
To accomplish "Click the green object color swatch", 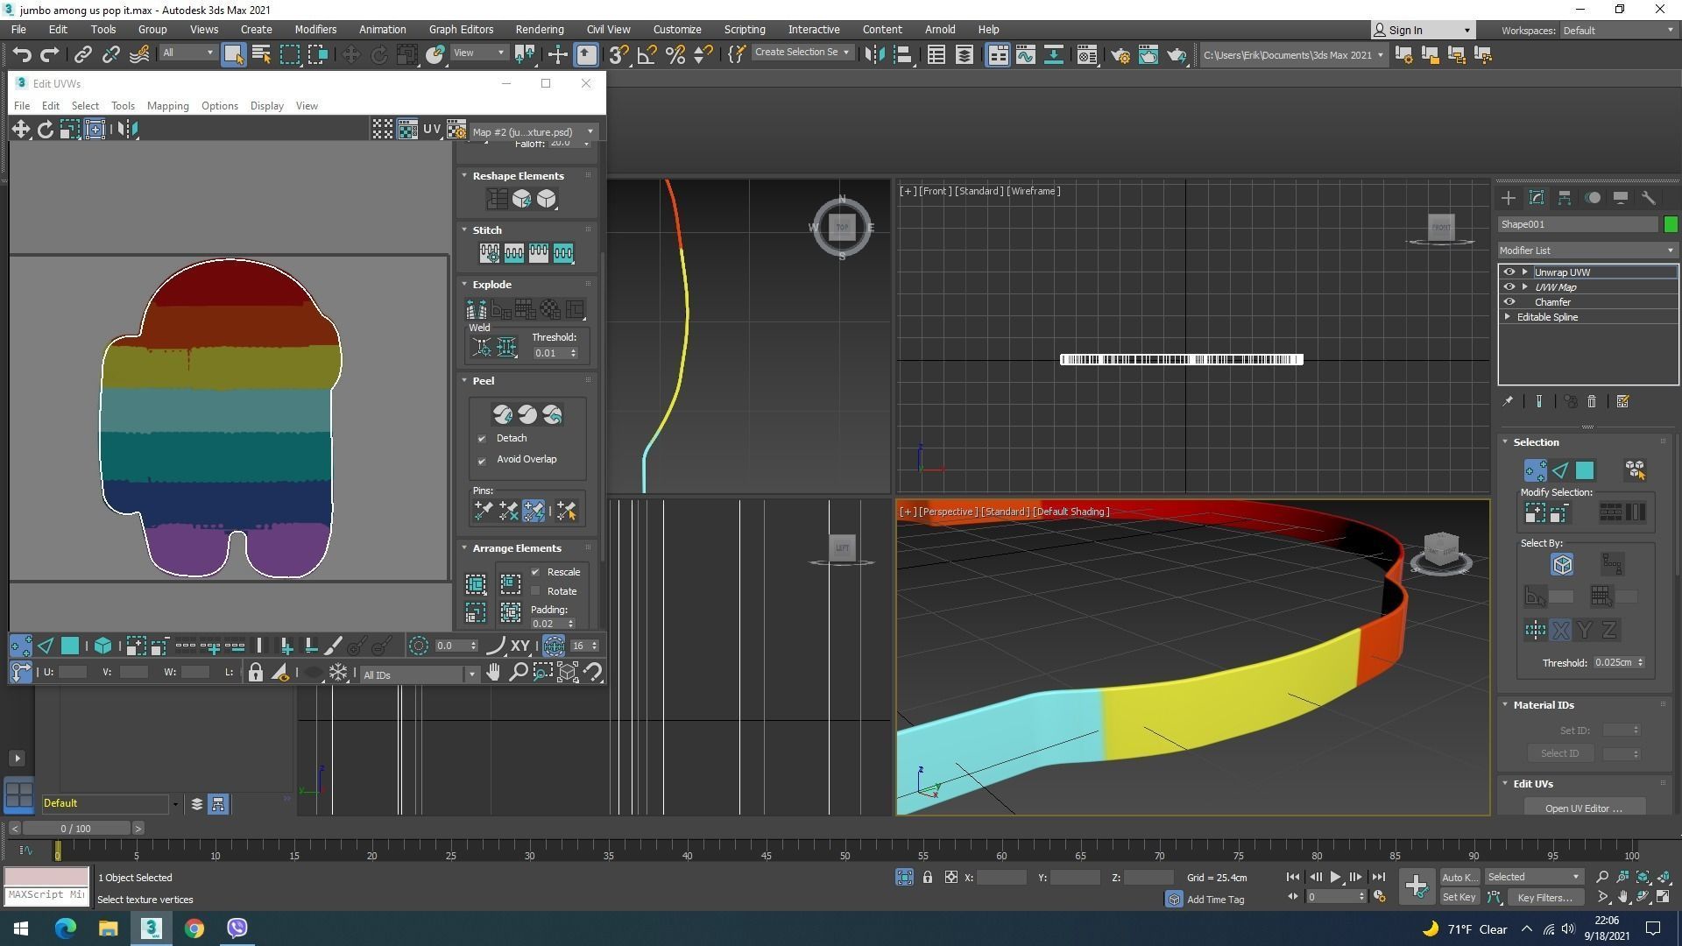I will coord(1670,224).
